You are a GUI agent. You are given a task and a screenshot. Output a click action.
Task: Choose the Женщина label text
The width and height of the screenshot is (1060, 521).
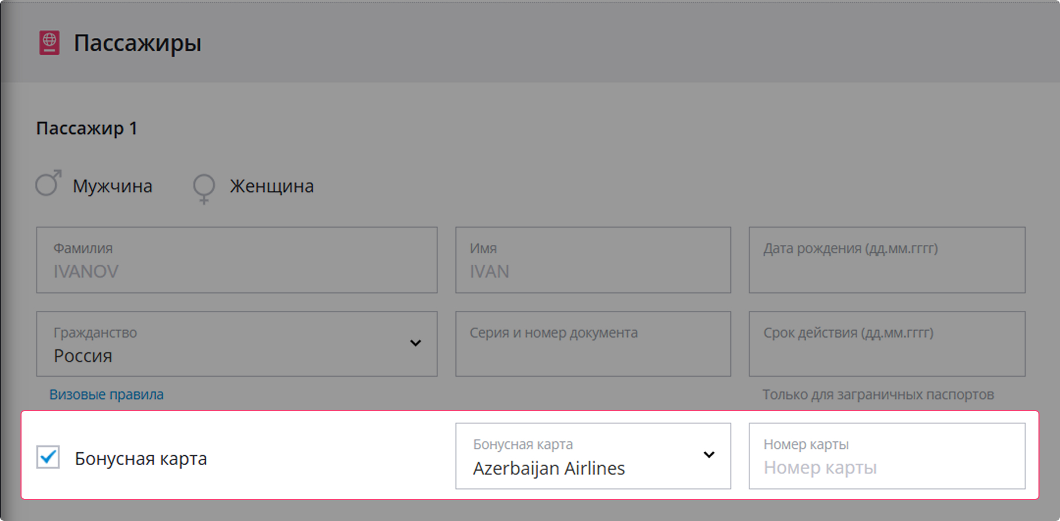coord(271,186)
